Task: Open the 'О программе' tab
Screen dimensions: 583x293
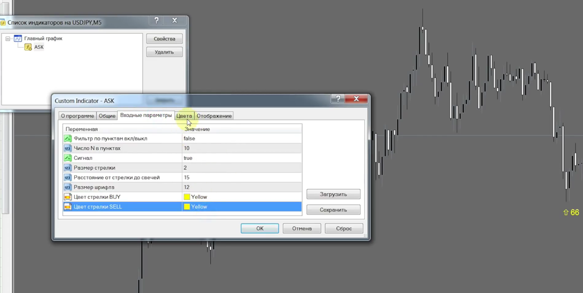Action: click(x=78, y=116)
